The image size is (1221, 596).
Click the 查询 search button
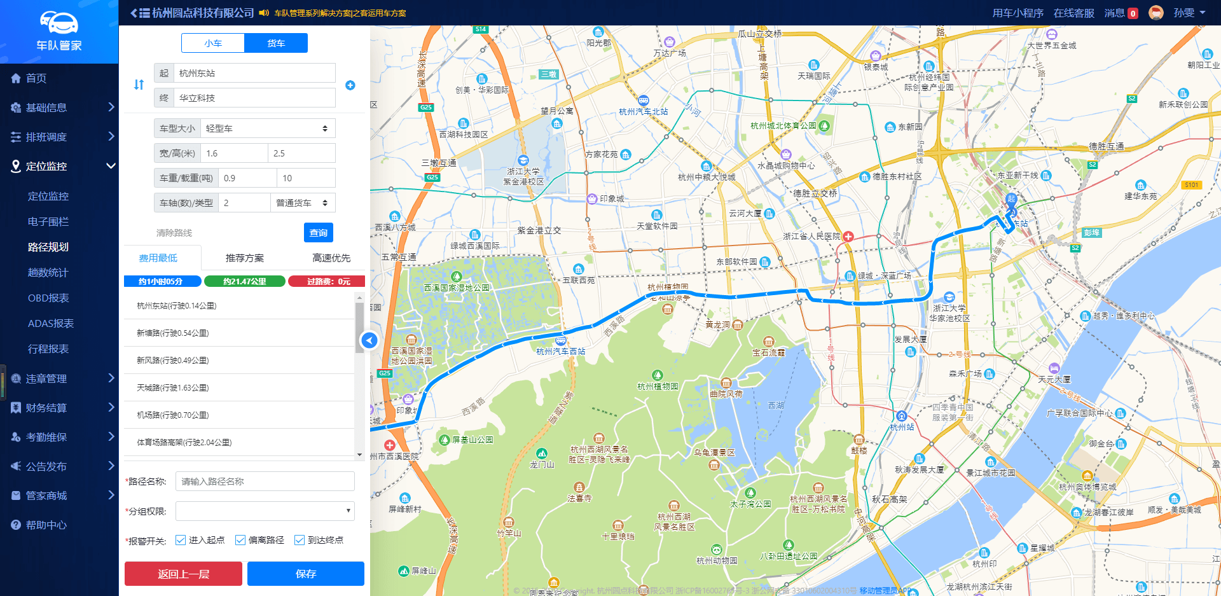click(318, 233)
